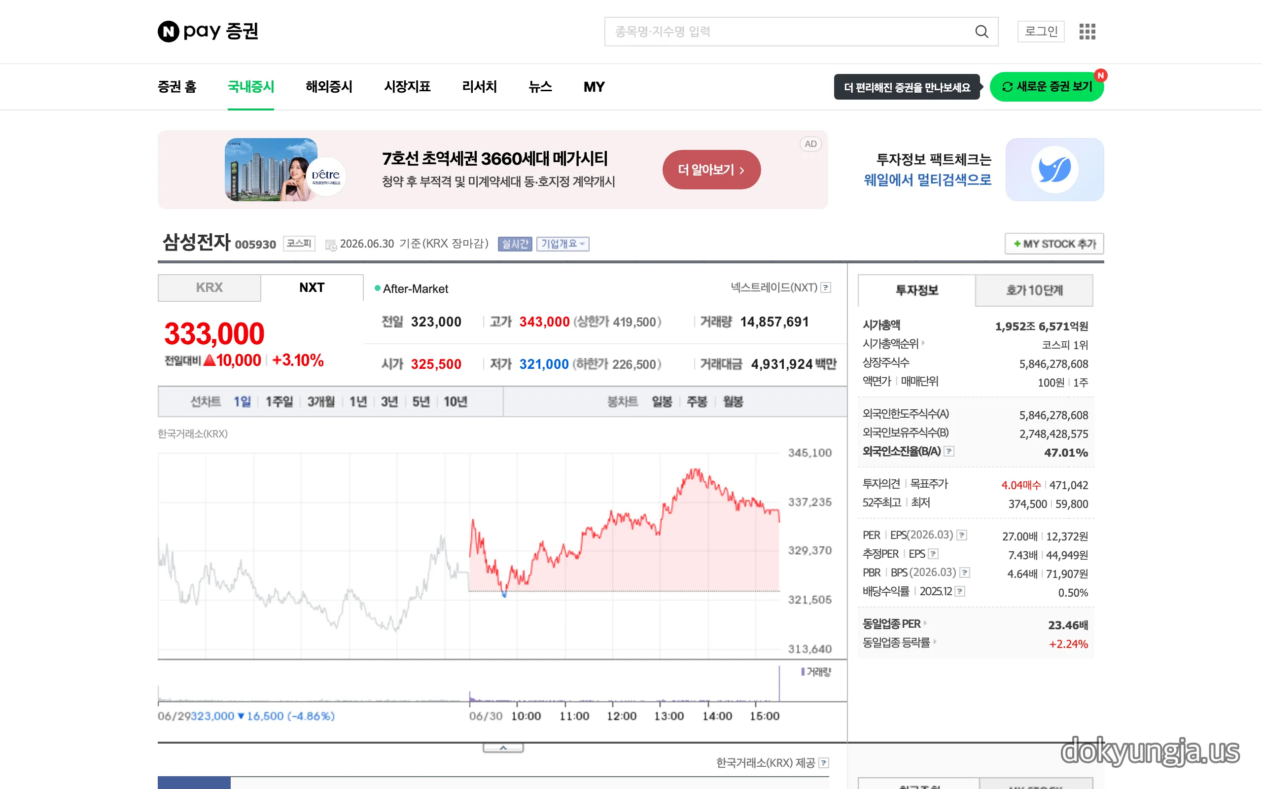Open the 기업개요 dropdown
This screenshot has height=789, width=1262.
pyautogui.click(x=562, y=244)
